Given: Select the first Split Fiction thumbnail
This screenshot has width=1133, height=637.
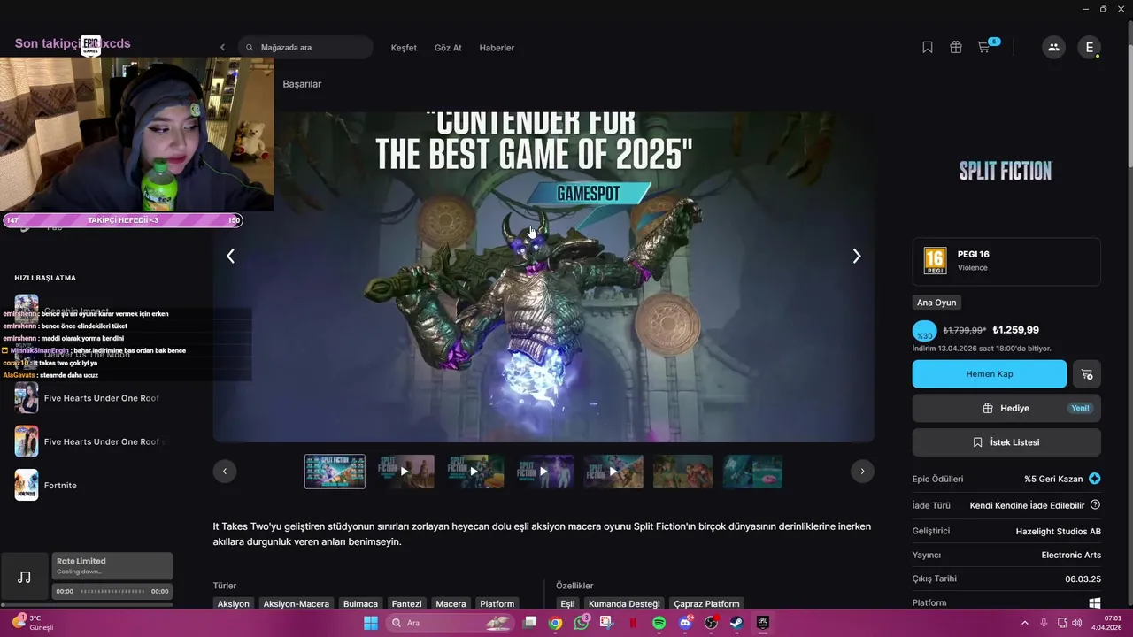Looking at the screenshot, I should pos(335,472).
